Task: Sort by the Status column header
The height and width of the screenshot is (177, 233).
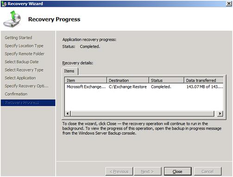Action: (x=166, y=80)
